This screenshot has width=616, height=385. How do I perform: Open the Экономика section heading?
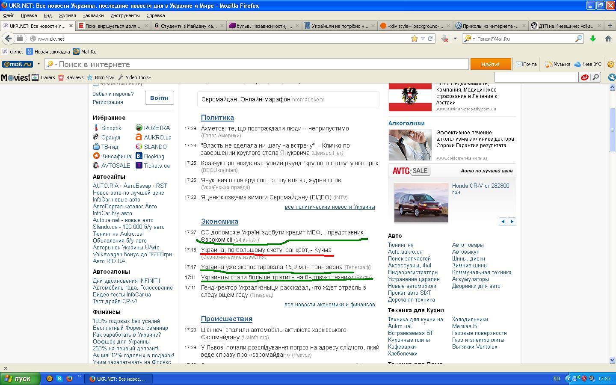tap(219, 221)
